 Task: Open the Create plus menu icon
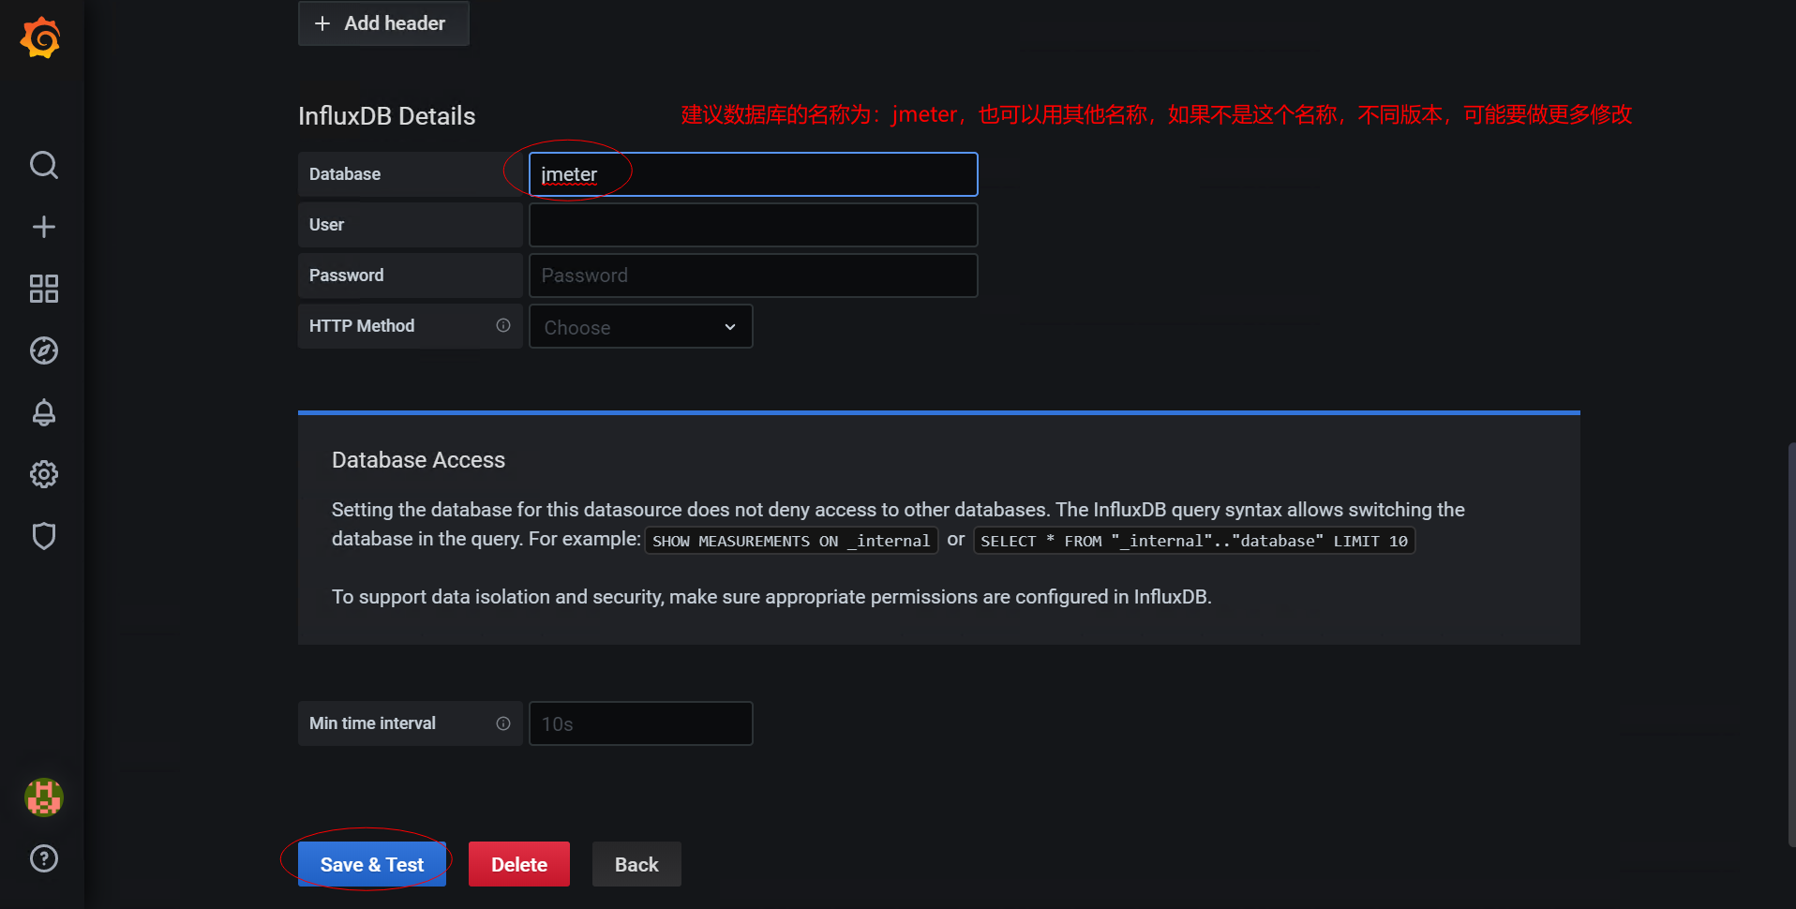43,227
